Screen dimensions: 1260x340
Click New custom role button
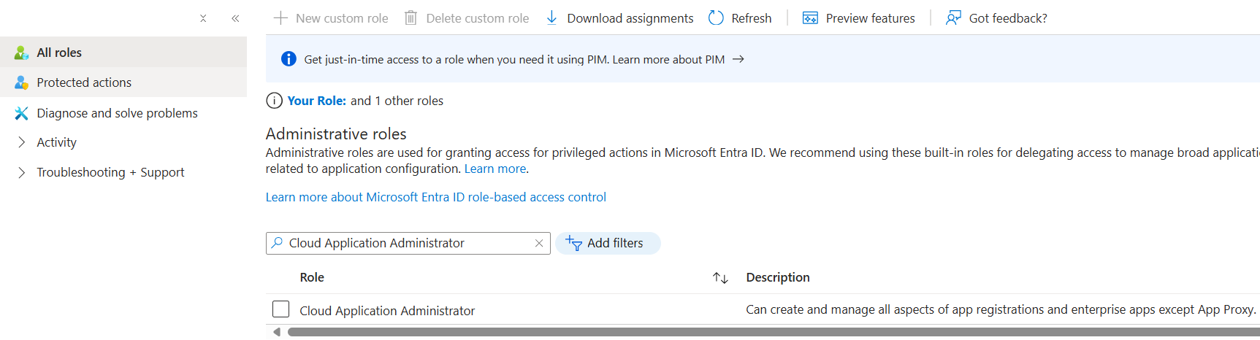click(331, 18)
